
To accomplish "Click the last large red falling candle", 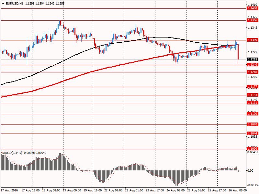I will click(x=238, y=52).
